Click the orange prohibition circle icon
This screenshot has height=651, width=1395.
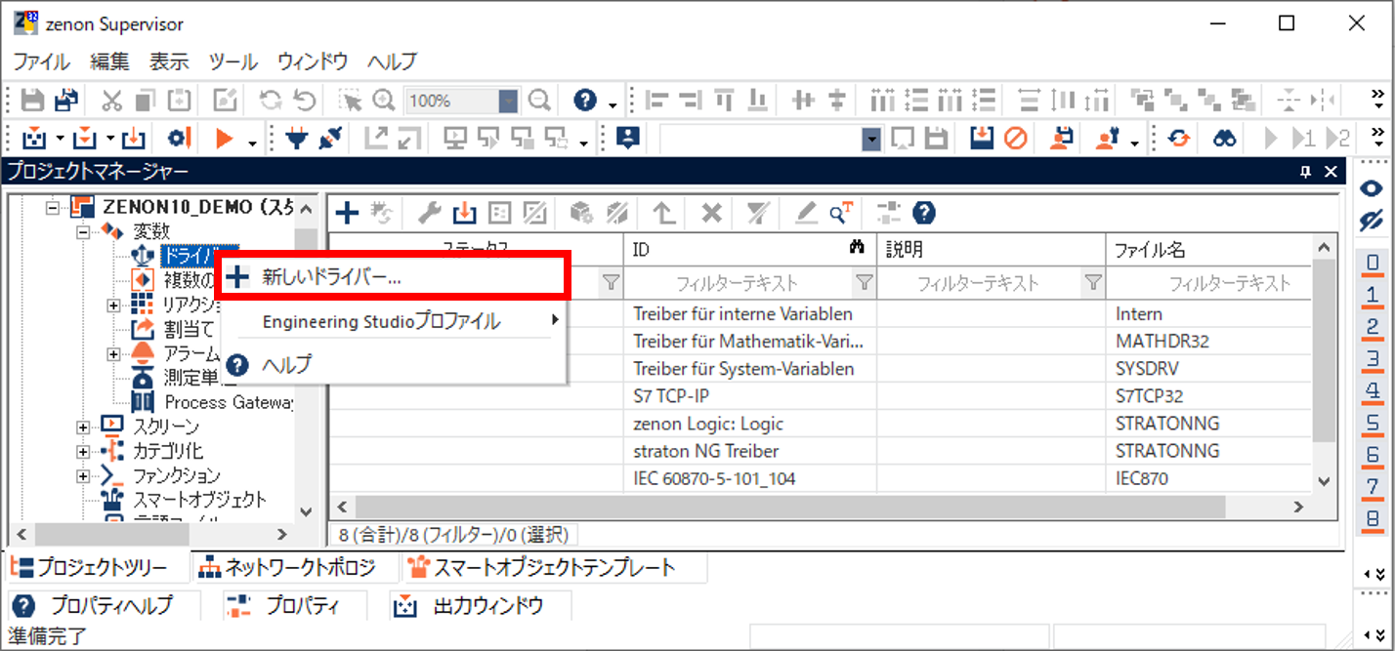coord(1015,140)
